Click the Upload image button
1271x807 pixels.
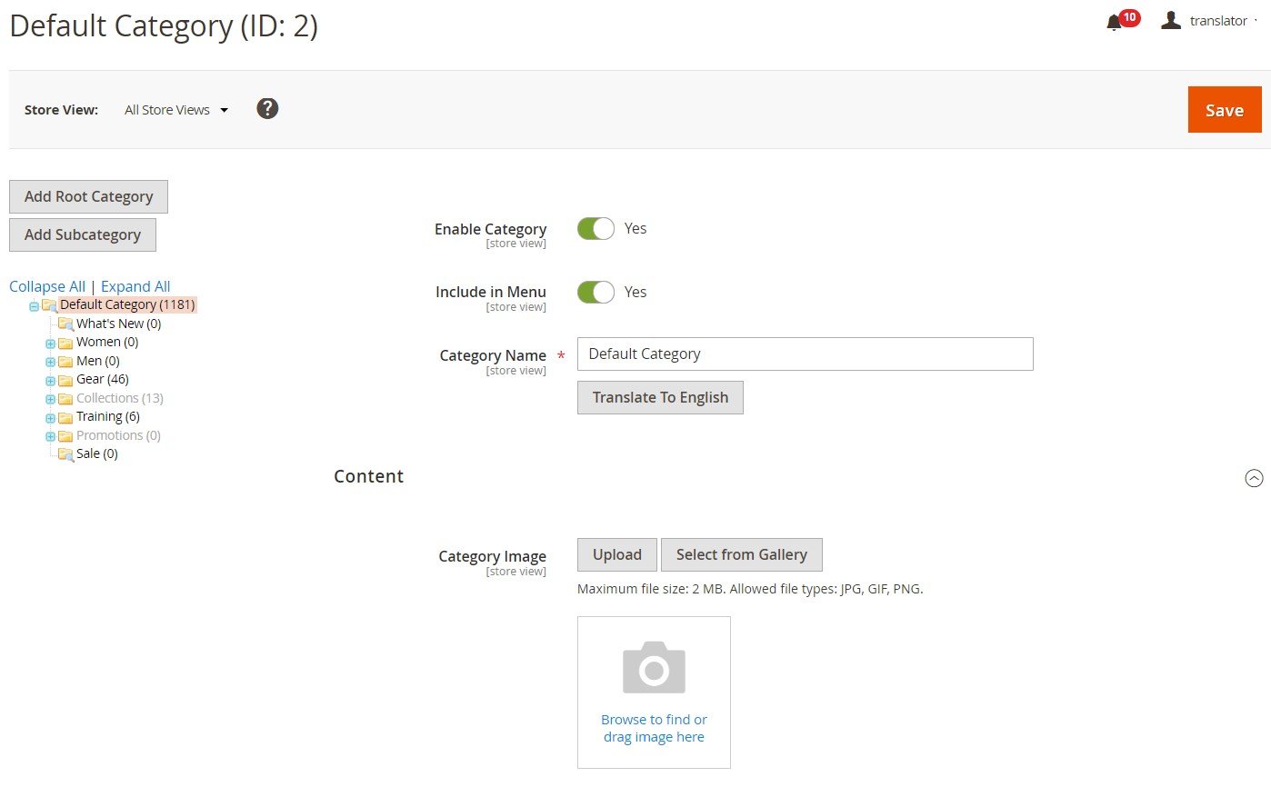(617, 554)
